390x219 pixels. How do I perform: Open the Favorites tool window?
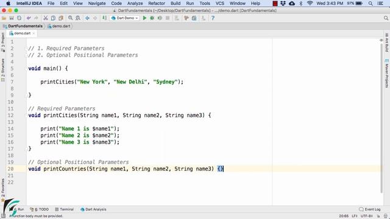click(x=2, y=190)
